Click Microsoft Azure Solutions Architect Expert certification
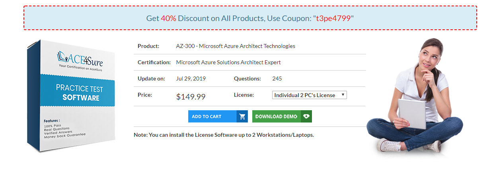 [x=228, y=62]
